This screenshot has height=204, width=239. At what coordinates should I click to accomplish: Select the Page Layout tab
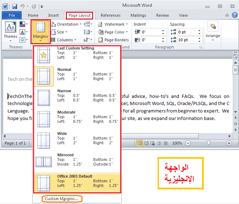[80, 15]
